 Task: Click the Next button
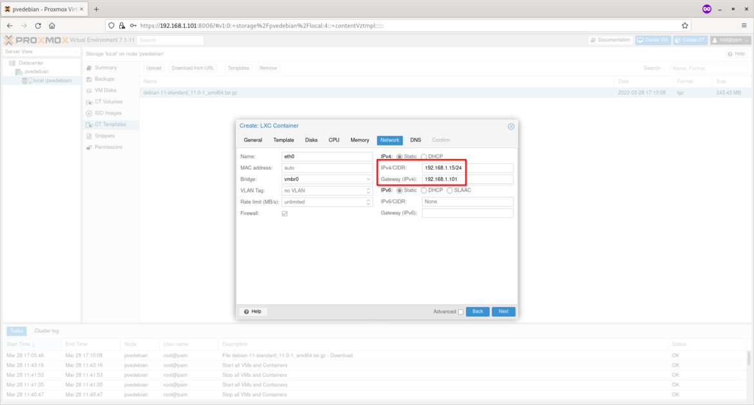(x=503, y=312)
